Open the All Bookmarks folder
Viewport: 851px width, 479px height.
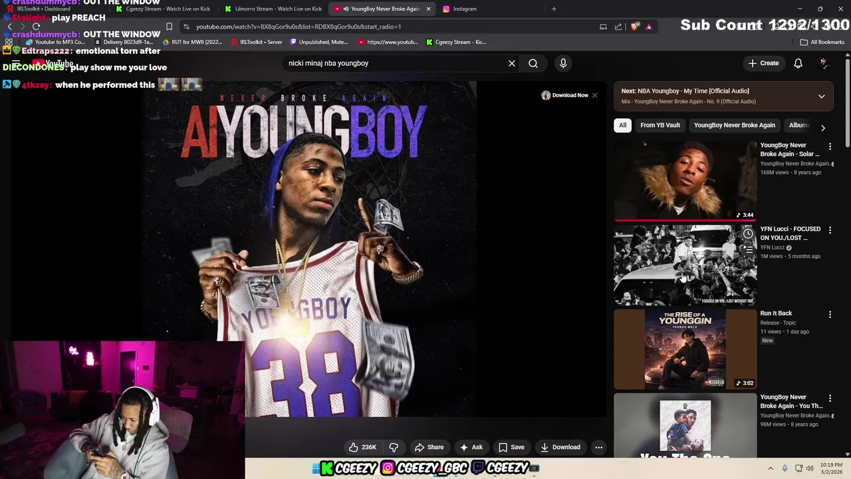[x=822, y=42]
